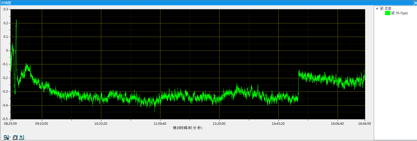Uncheck the 应变 group checkbox

point(382,8)
